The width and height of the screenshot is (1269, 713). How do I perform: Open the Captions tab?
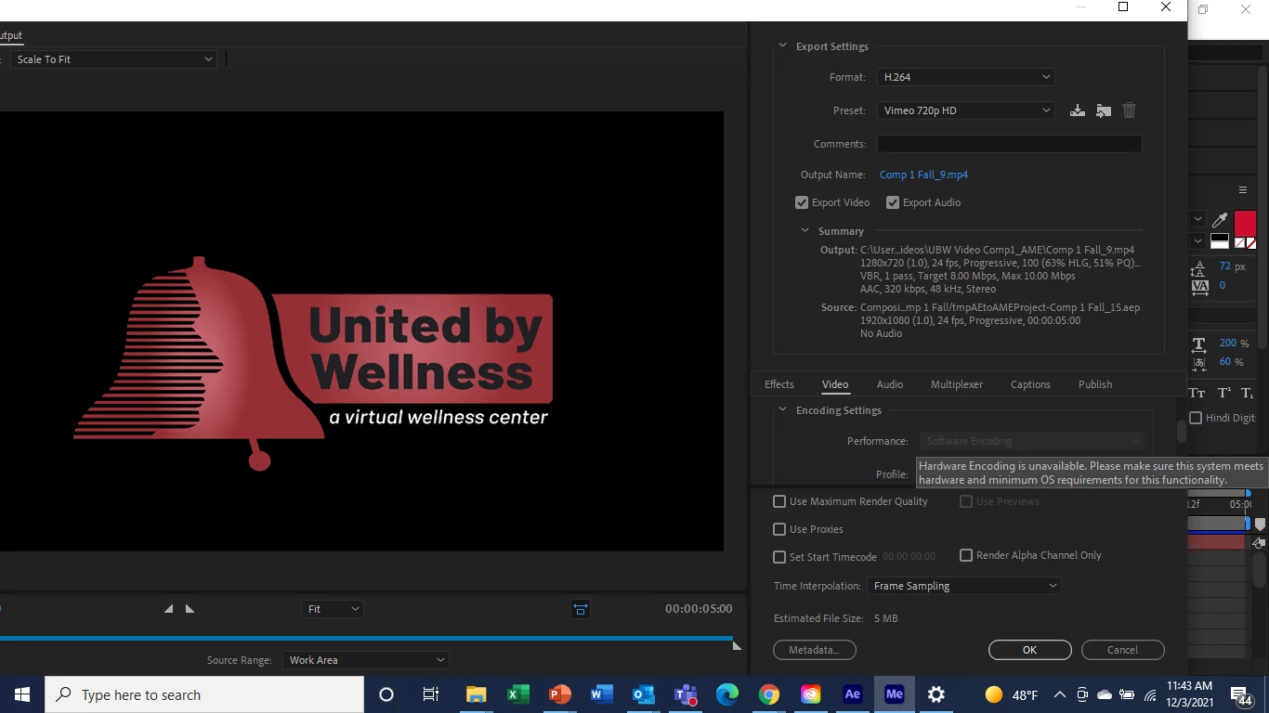click(x=1030, y=384)
